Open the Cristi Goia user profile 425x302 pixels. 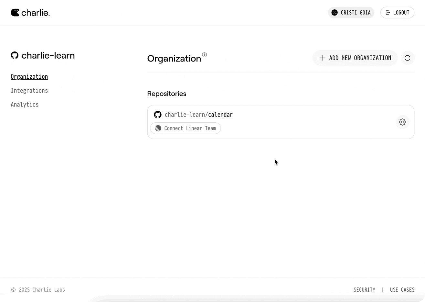[x=351, y=13]
